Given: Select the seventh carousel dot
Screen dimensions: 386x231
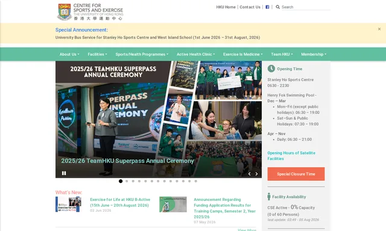Looking at the screenshot, I should pyautogui.click(x=158, y=181).
